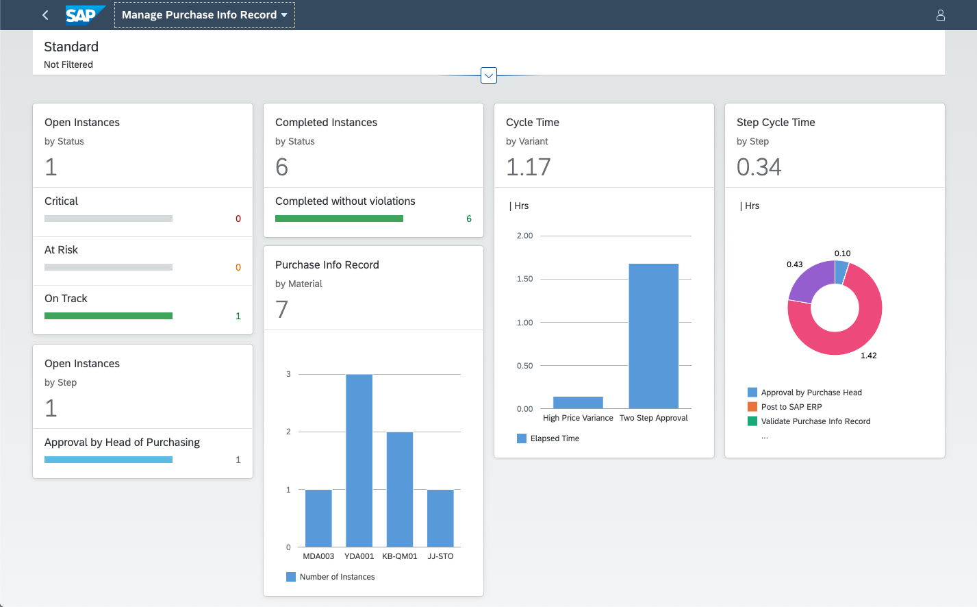
Task: Open Purchase Info Record by Material header
Action: [x=373, y=288]
